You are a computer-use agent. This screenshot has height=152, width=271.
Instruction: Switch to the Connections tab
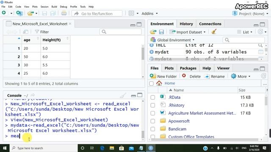[x=210, y=24]
